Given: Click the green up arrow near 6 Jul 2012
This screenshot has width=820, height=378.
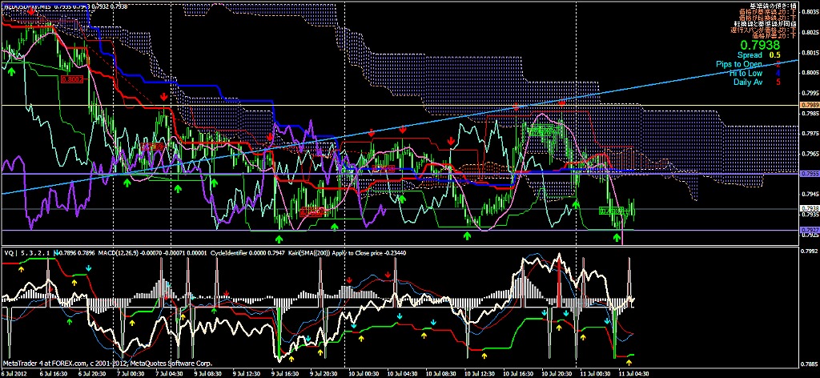Looking at the screenshot, I should click(x=12, y=72).
